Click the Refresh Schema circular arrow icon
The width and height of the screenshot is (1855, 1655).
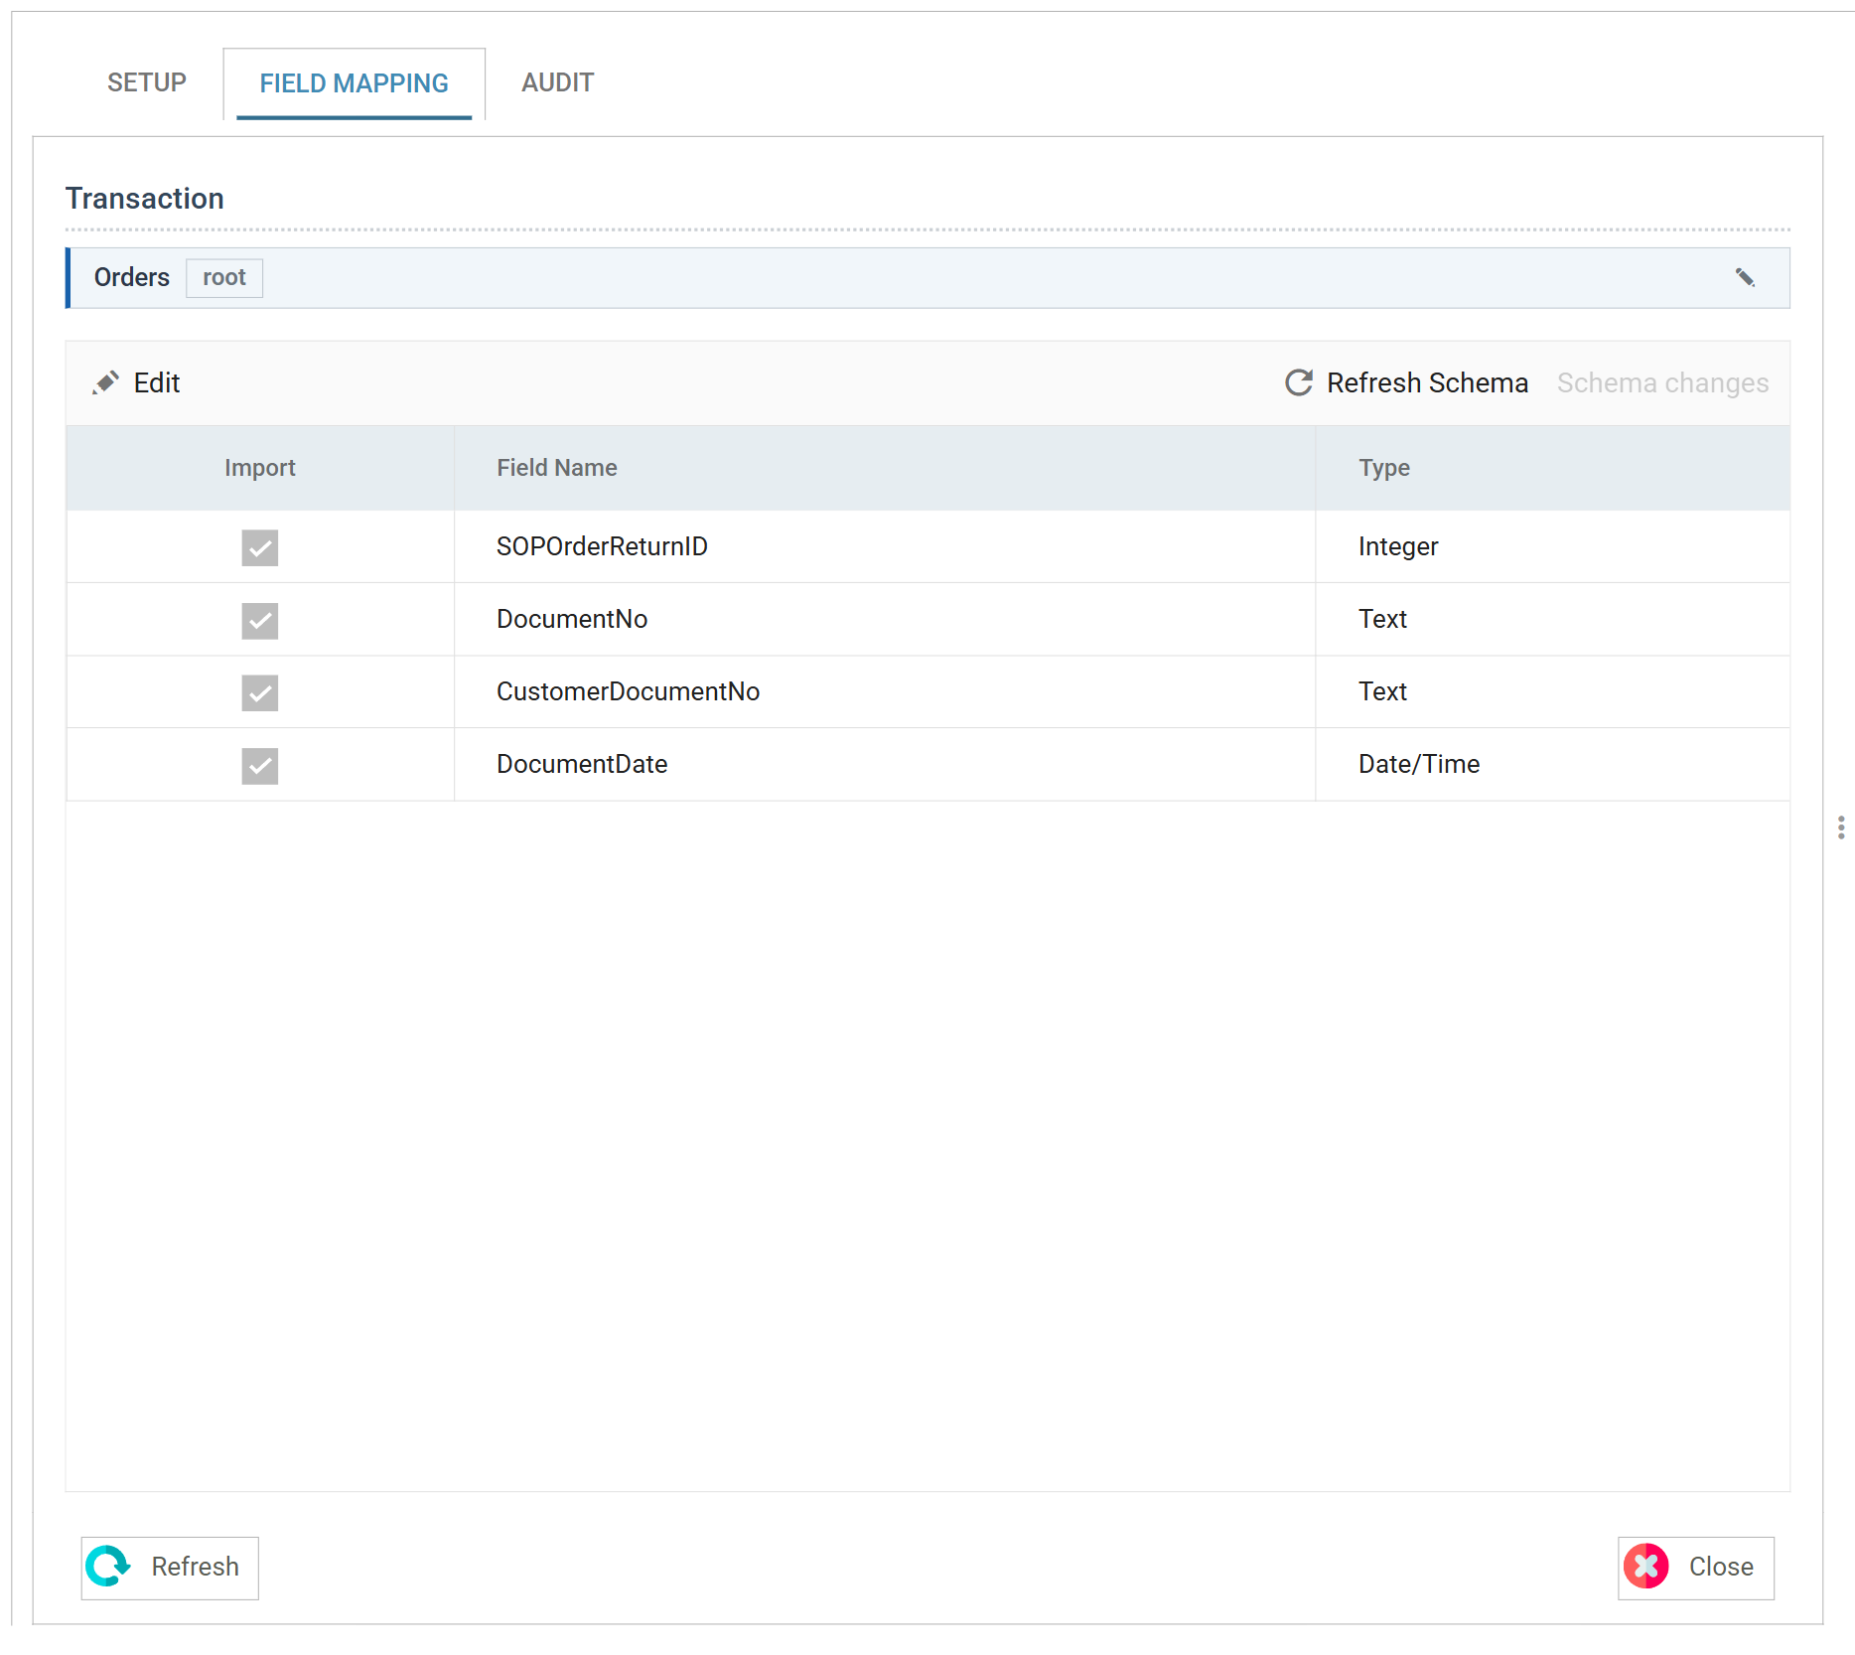tap(1299, 382)
